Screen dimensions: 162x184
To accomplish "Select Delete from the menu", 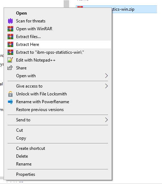I will 58,156.
